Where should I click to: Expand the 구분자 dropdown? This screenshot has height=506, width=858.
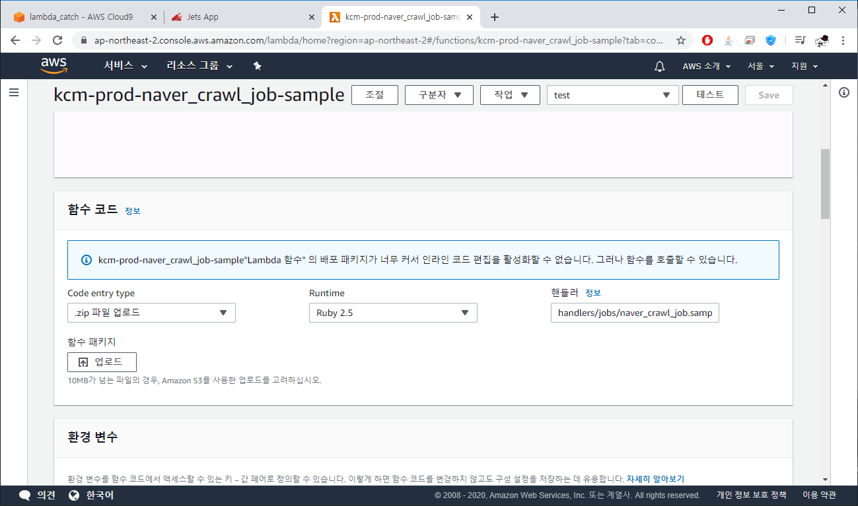(439, 95)
